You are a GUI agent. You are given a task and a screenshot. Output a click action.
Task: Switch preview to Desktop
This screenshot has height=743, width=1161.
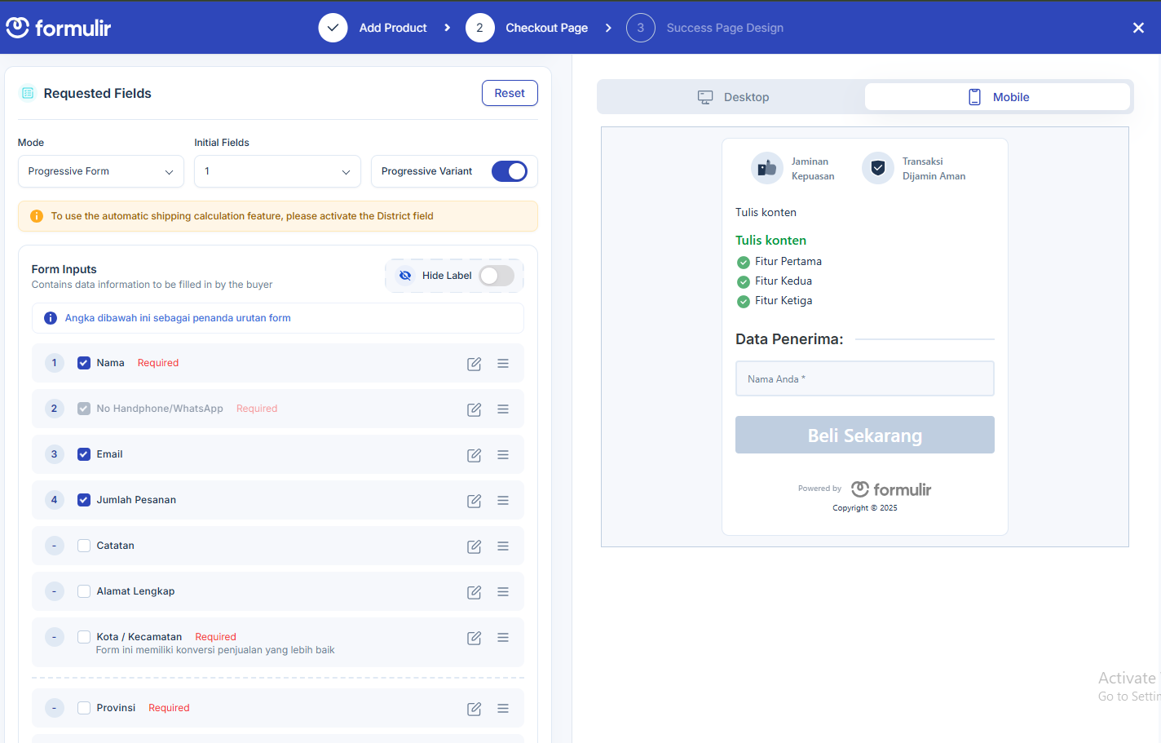pos(733,97)
